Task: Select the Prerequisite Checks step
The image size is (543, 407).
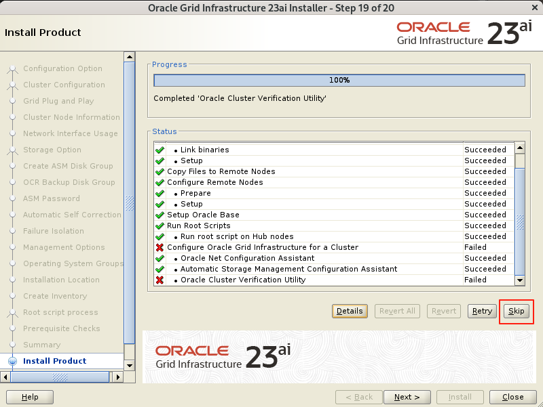Action: (x=61, y=328)
